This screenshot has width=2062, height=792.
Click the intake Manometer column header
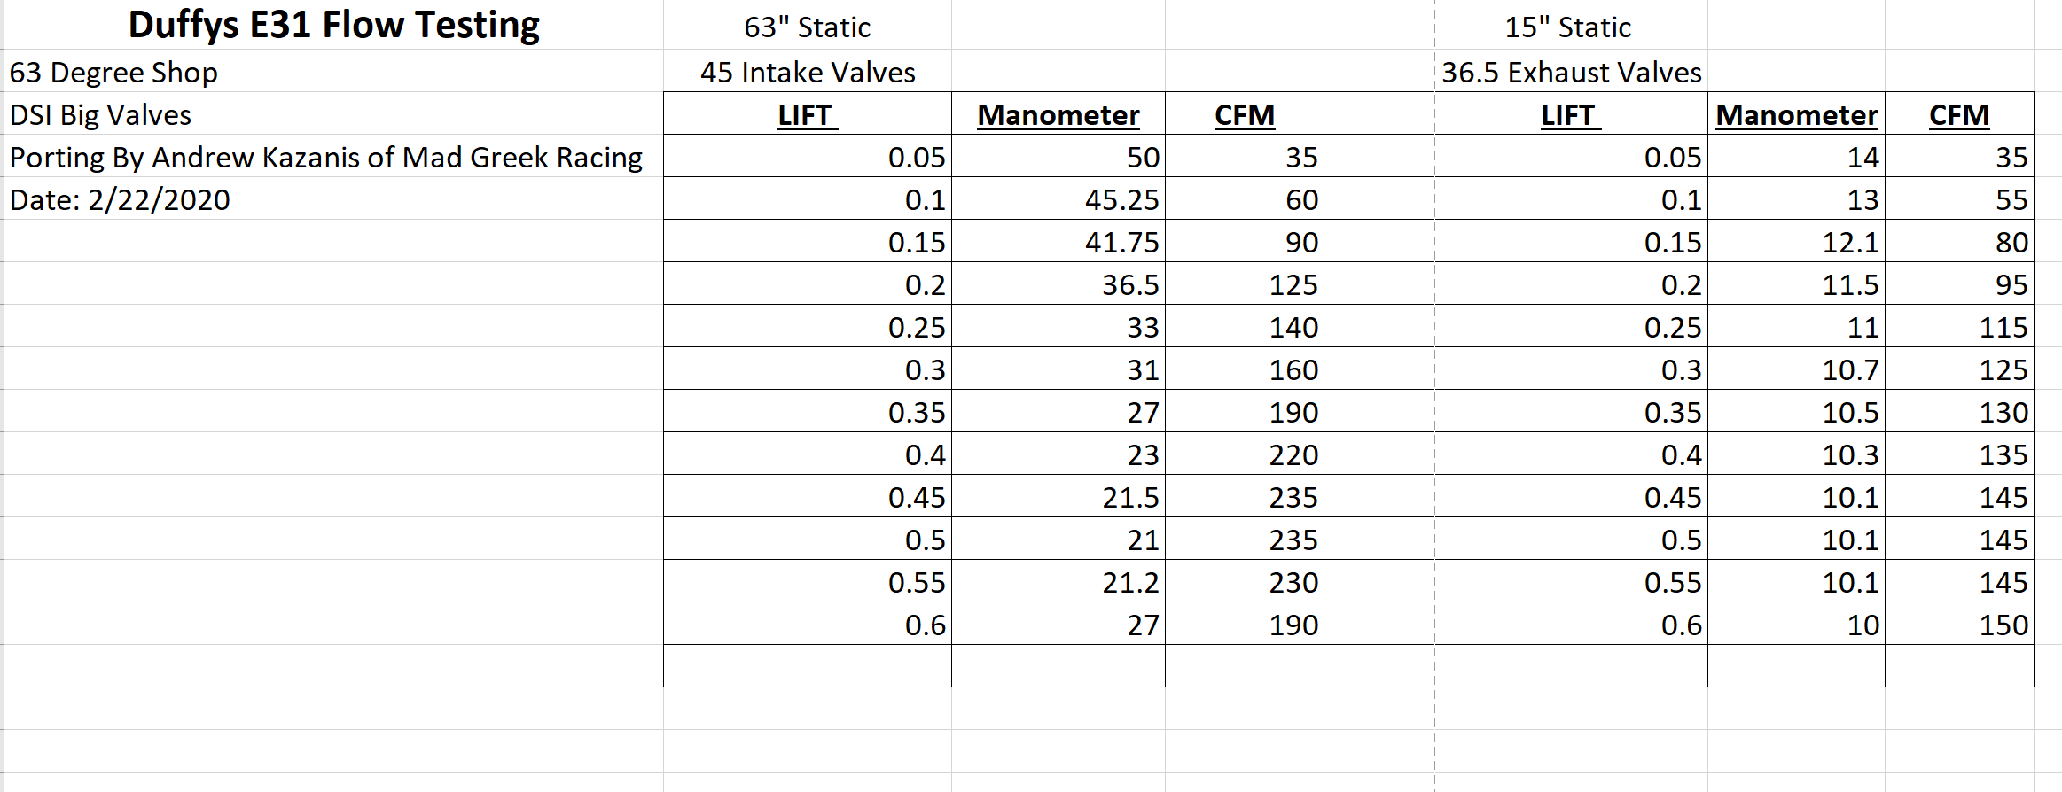coord(1058,114)
